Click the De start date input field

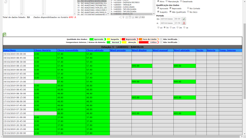[x=167, y=19]
